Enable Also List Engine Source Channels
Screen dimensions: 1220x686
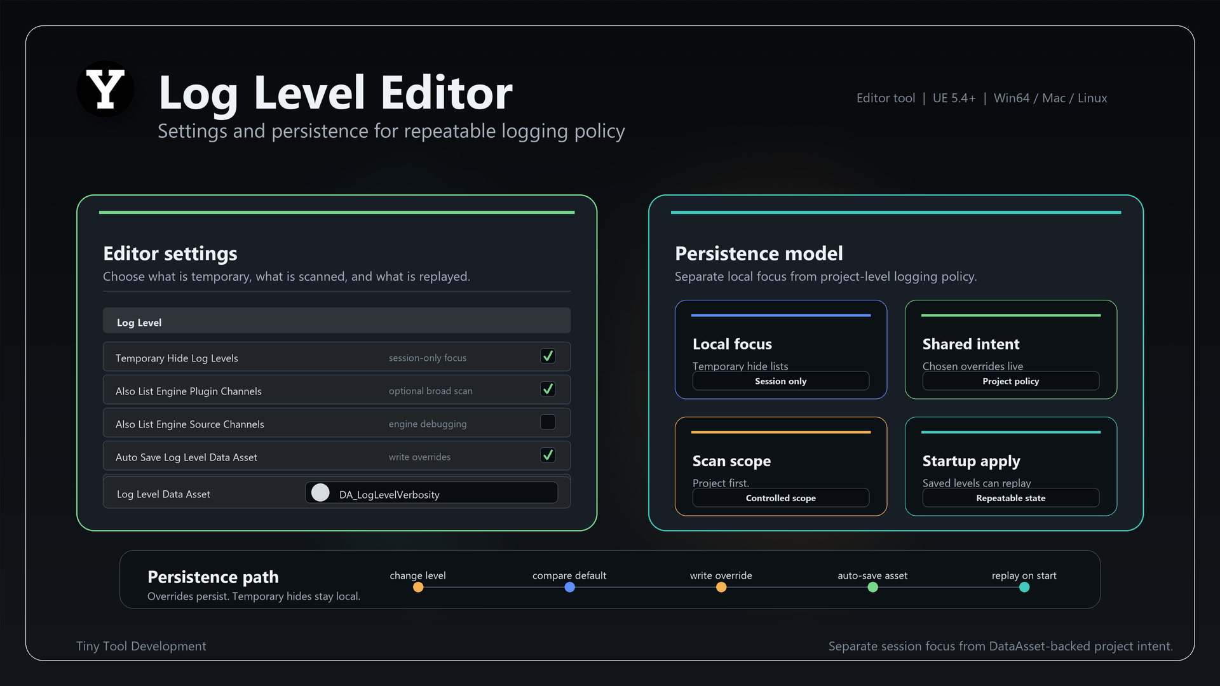[x=548, y=422]
